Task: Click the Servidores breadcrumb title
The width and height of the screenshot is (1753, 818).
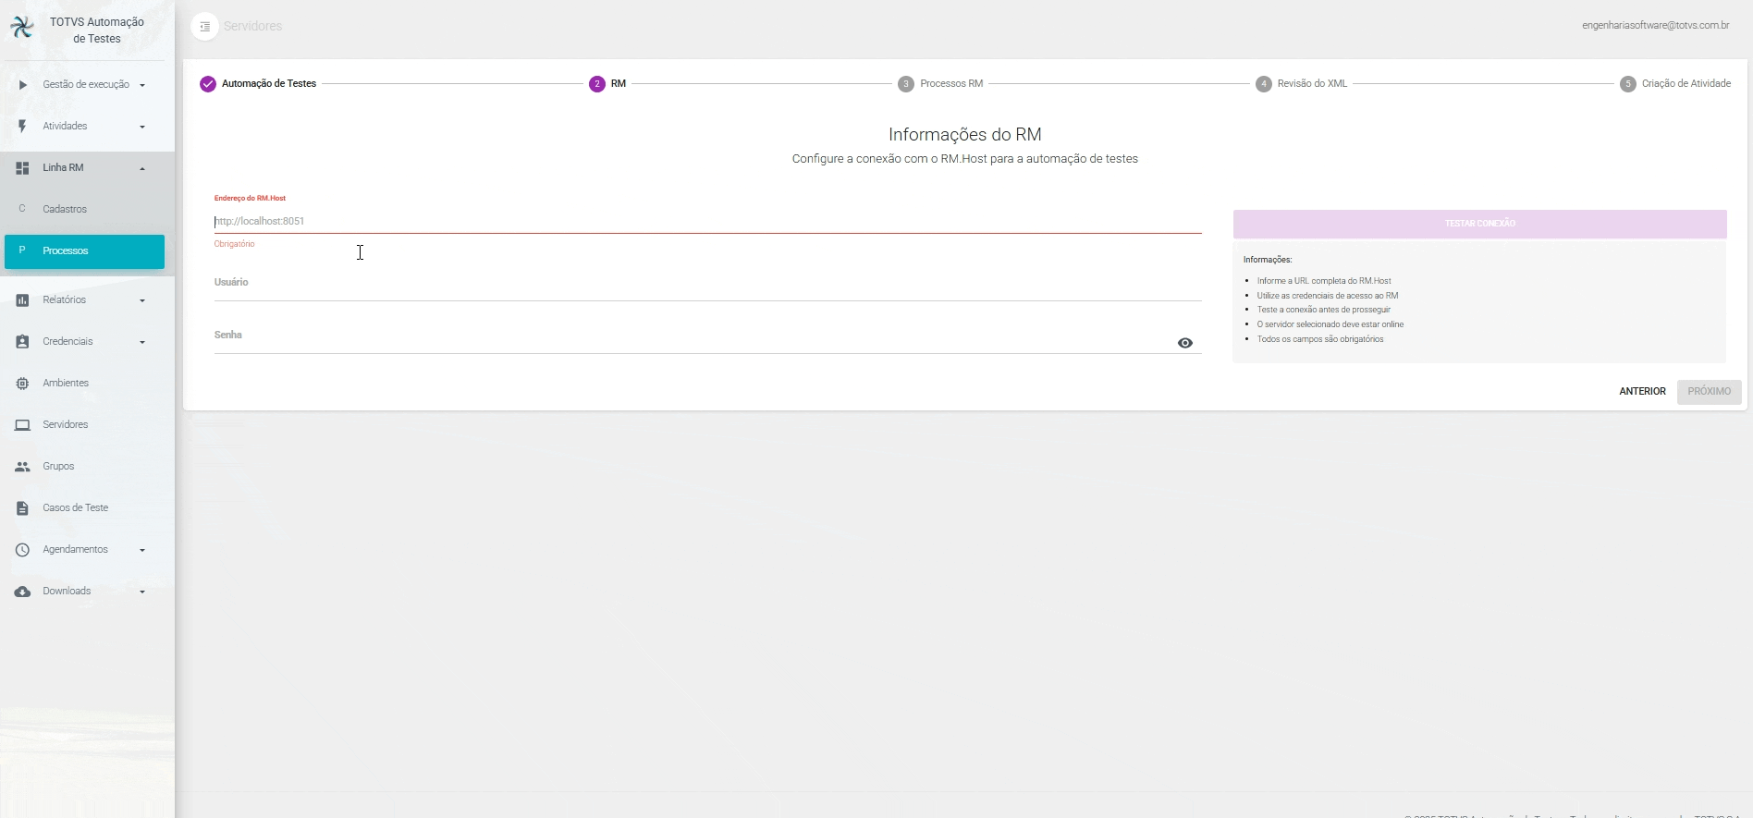Action: click(x=252, y=27)
